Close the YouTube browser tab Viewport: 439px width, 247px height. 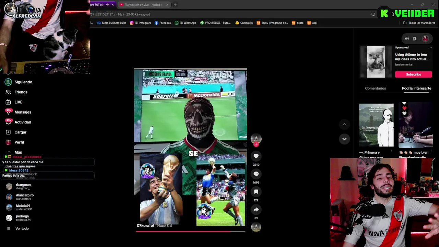[167, 5]
